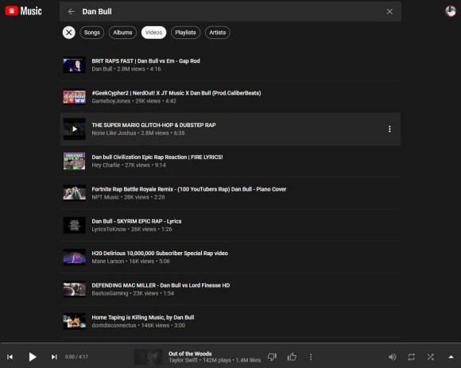Toggle shuffle in the player bar
The width and height of the screenshot is (461, 368).
[x=431, y=357]
